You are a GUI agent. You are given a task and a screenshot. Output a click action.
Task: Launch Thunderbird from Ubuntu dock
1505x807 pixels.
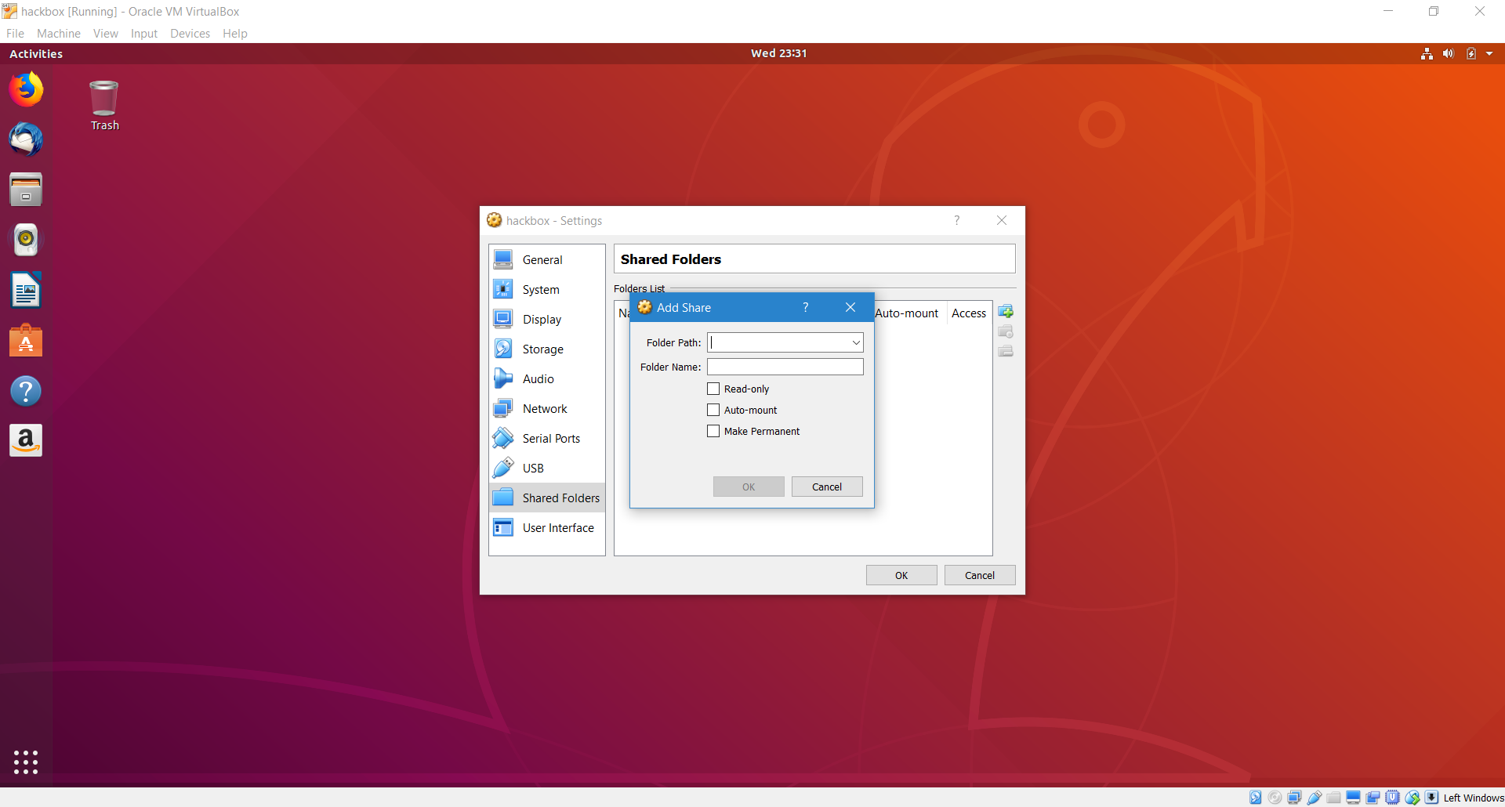[26, 139]
